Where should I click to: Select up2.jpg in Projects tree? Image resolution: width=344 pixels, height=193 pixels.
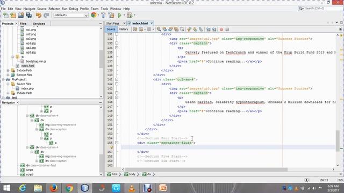pyautogui.click(x=31, y=48)
